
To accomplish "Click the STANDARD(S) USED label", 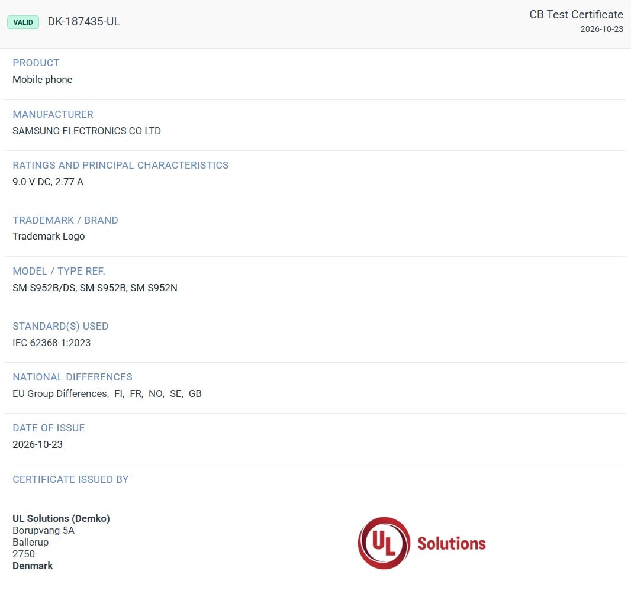I will click(60, 326).
